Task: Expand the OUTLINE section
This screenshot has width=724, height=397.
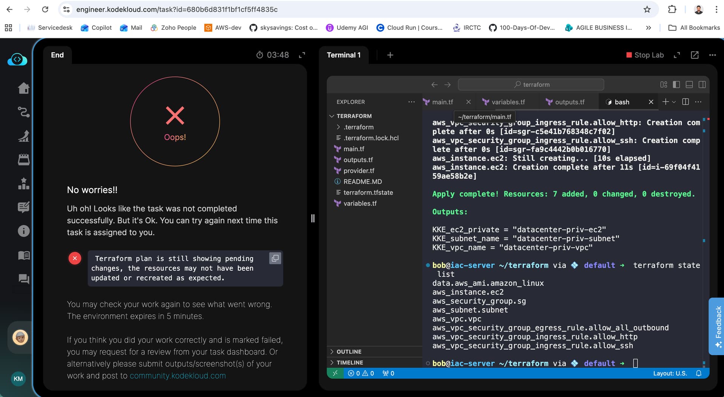Action: click(349, 351)
